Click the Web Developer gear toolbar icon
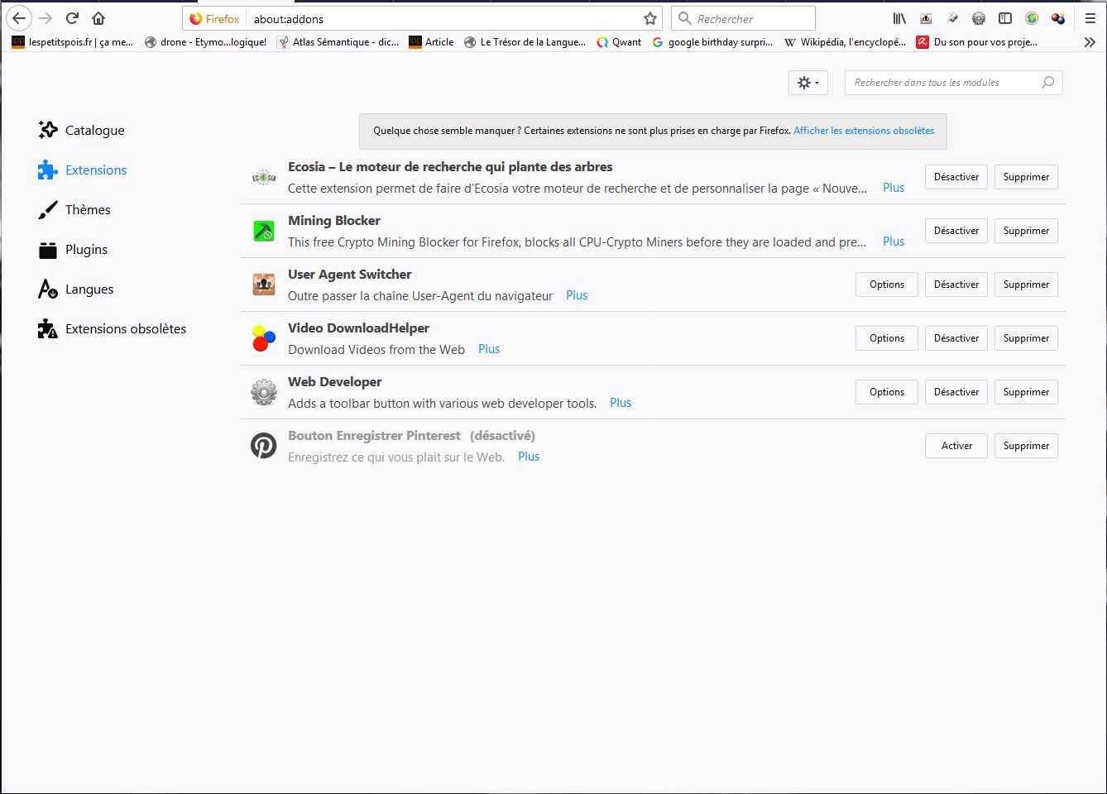 click(979, 18)
